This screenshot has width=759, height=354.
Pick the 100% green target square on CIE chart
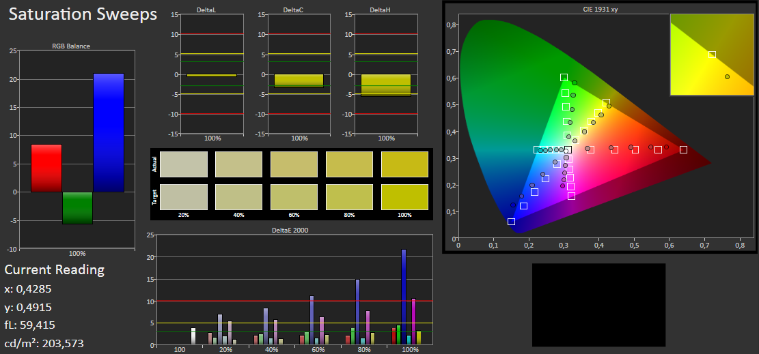pos(564,77)
